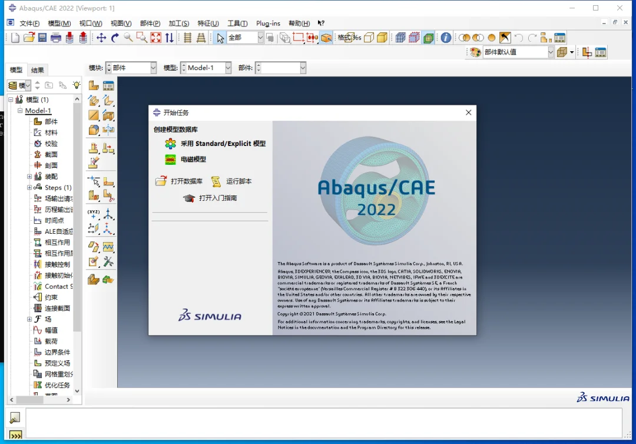
Task: Click the Print viewport icon
Action: [56, 38]
